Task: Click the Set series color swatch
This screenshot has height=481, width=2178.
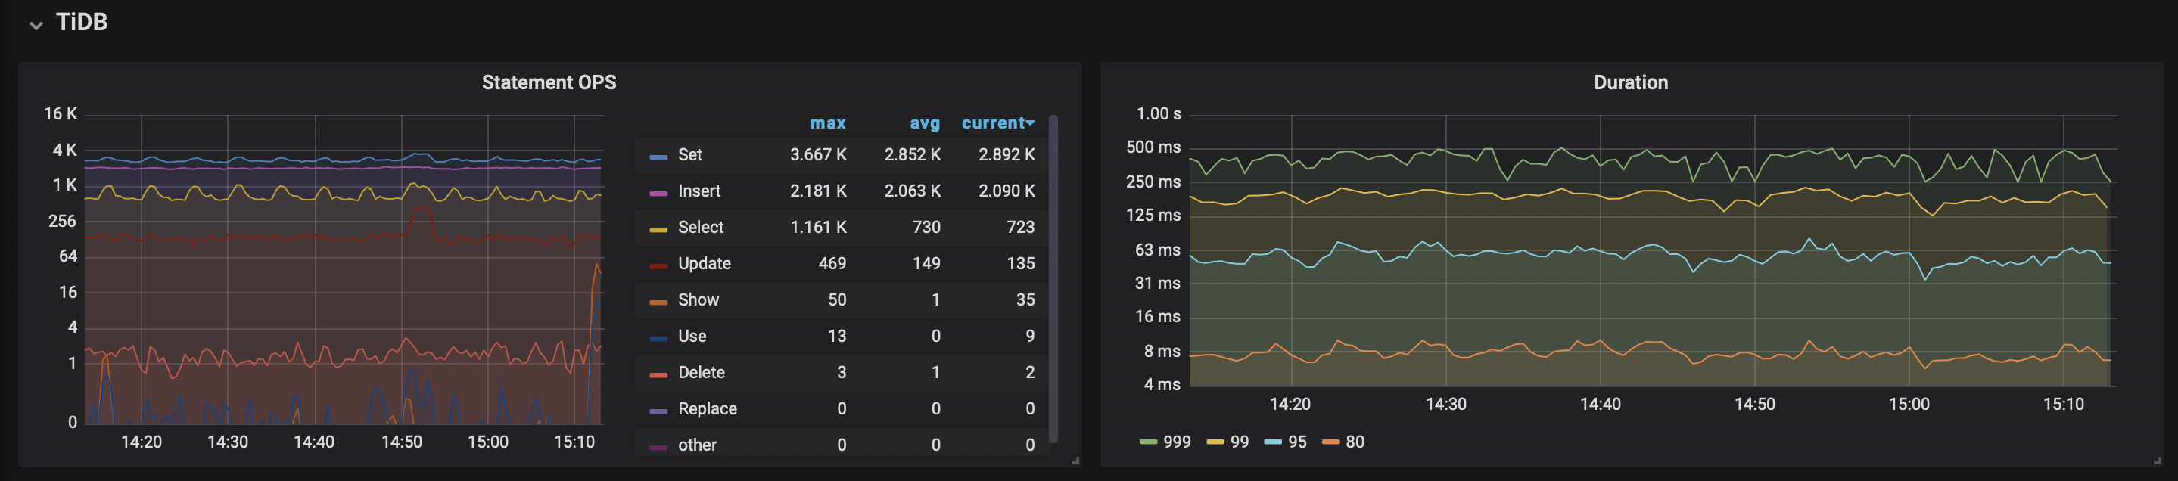Action: coord(658,157)
